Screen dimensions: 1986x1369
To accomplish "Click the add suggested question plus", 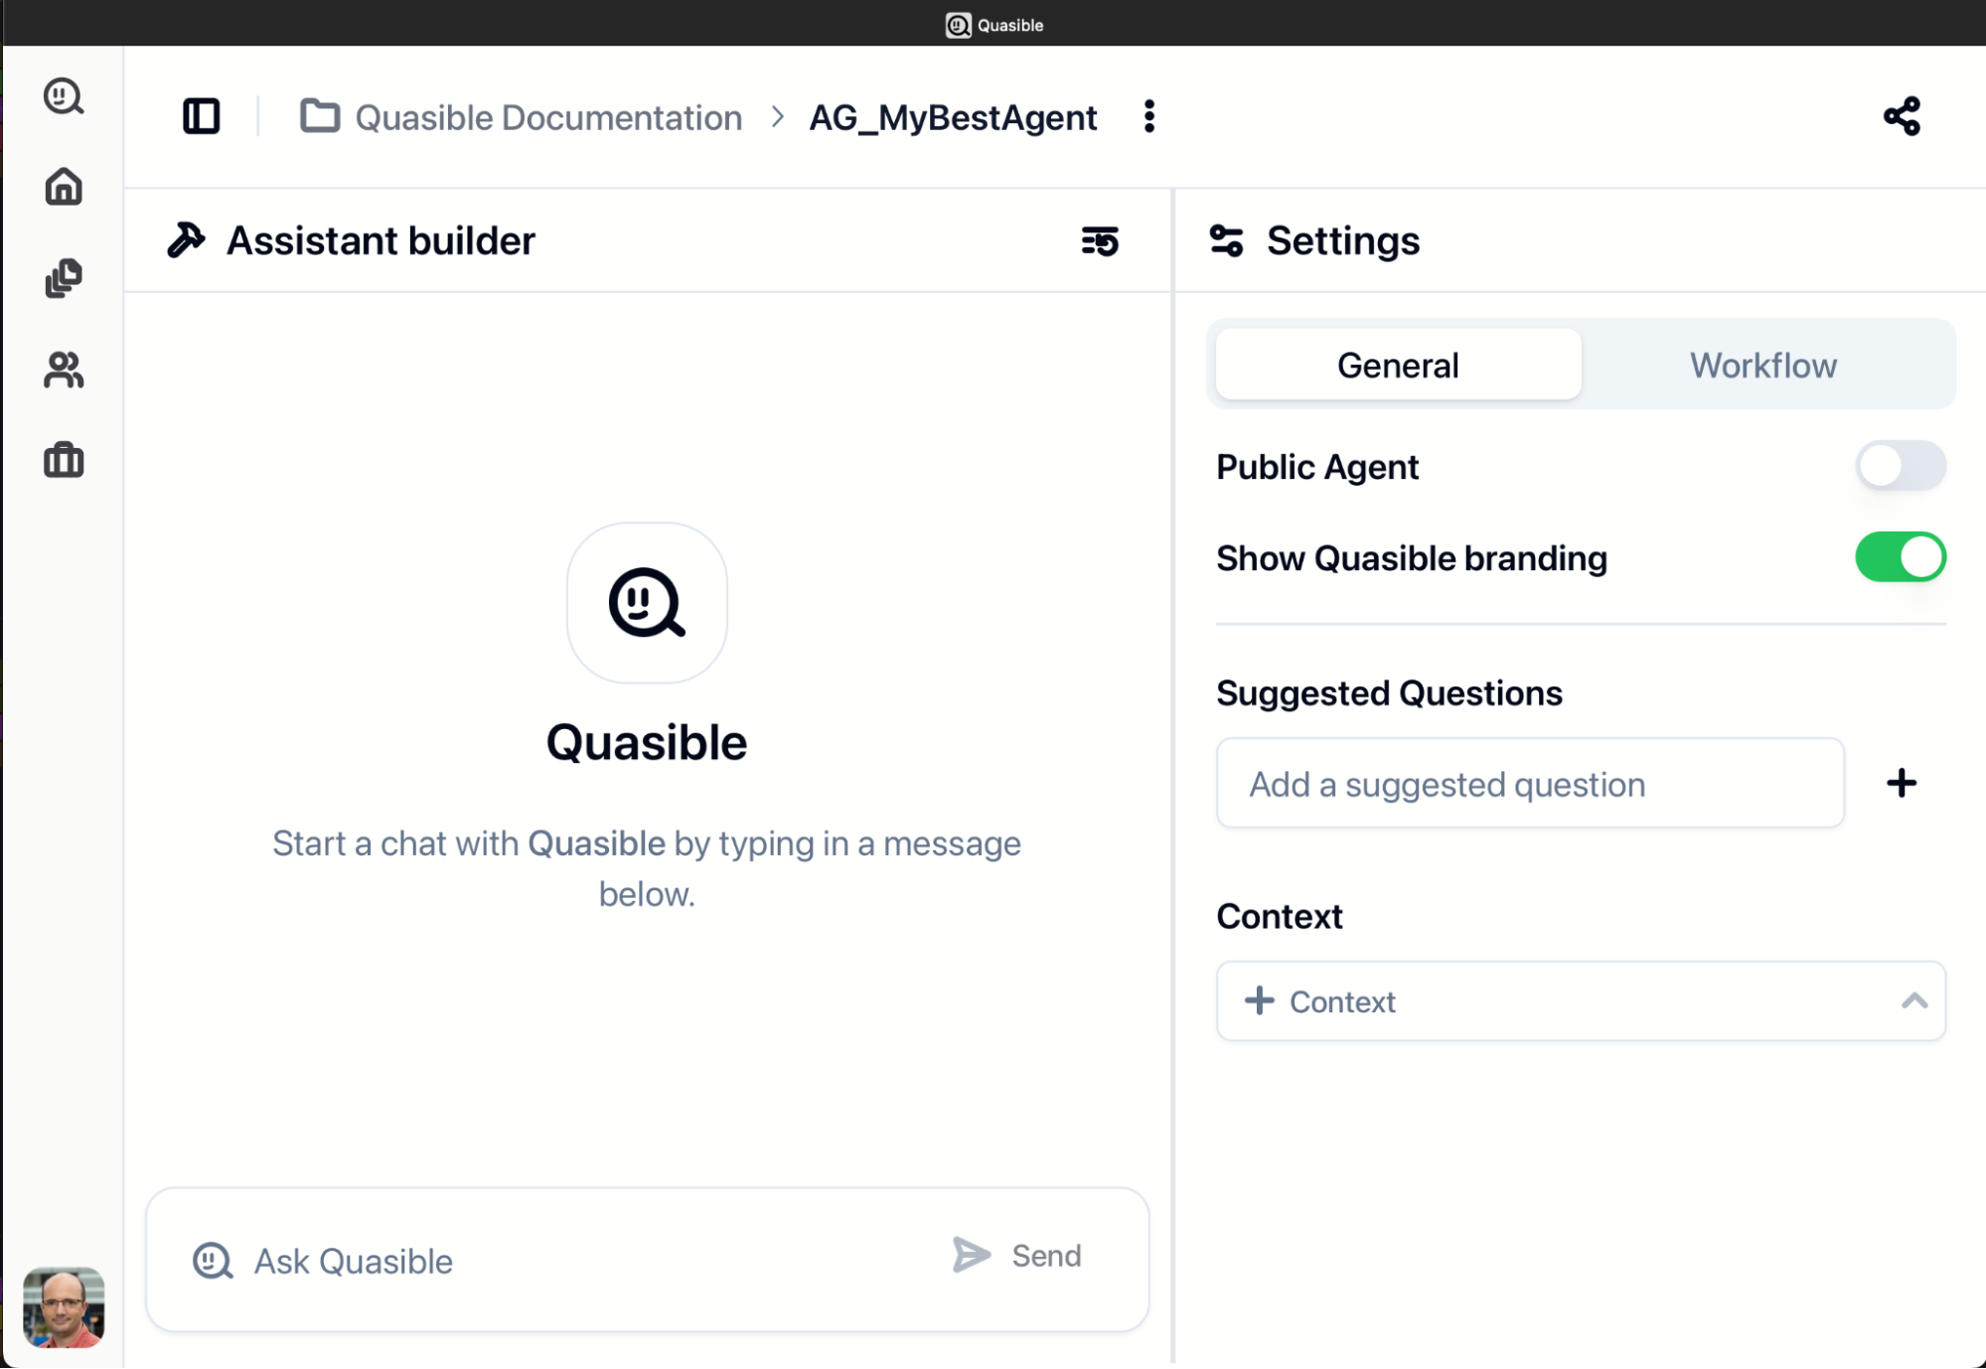I will coord(1902,784).
